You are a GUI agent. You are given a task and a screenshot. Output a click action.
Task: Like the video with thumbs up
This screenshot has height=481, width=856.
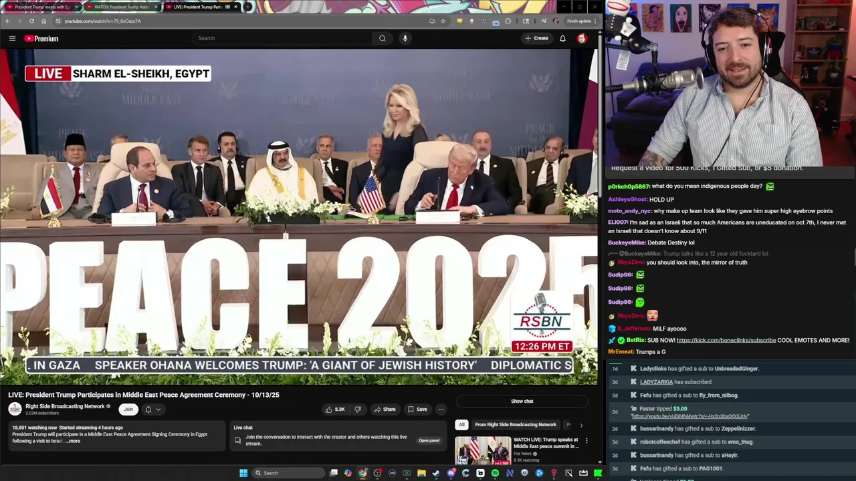coord(334,410)
